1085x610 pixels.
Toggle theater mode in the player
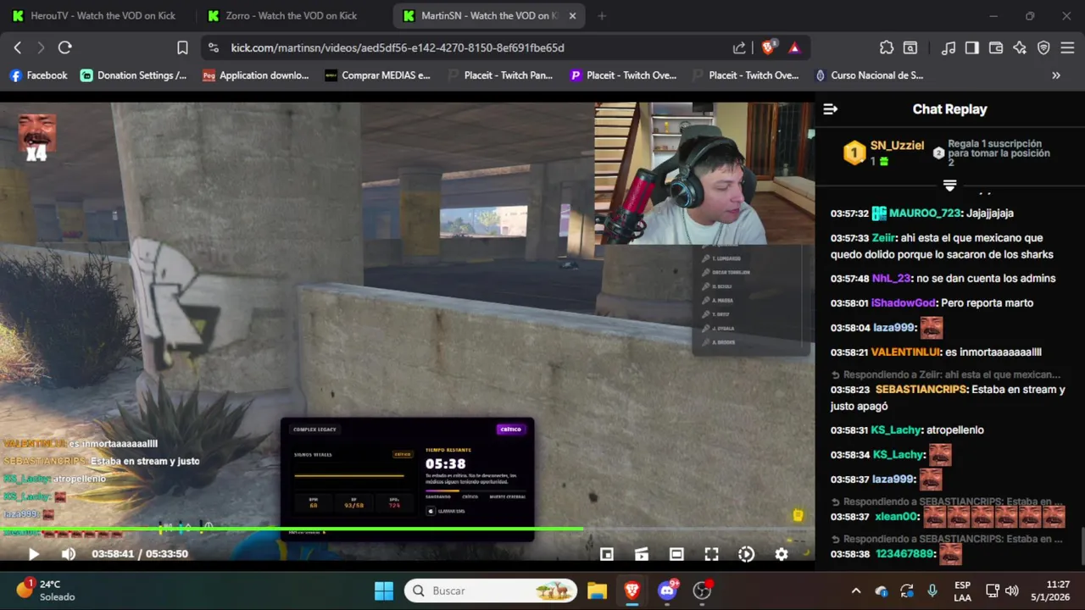point(676,554)
